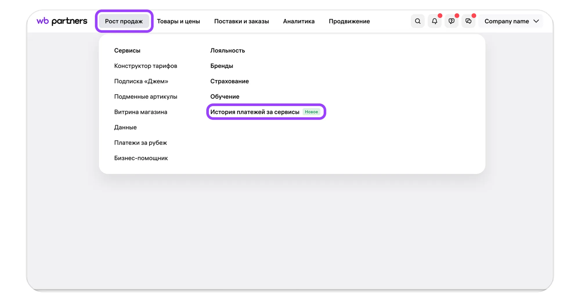Launch Бизнес-помощник

tap(141, 158)
